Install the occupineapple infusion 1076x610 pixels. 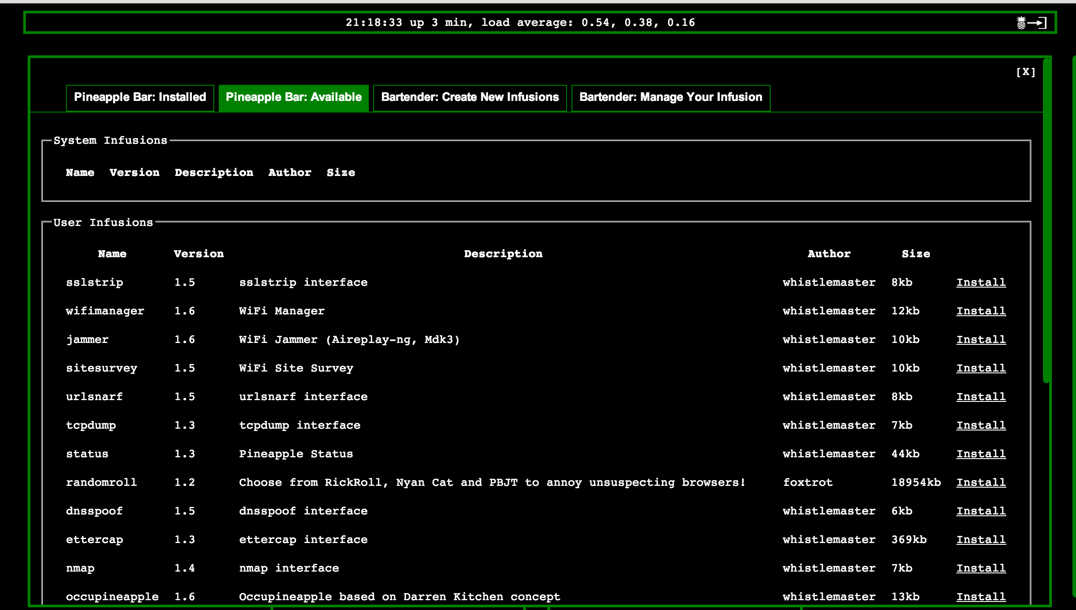(x=981, y=597)
